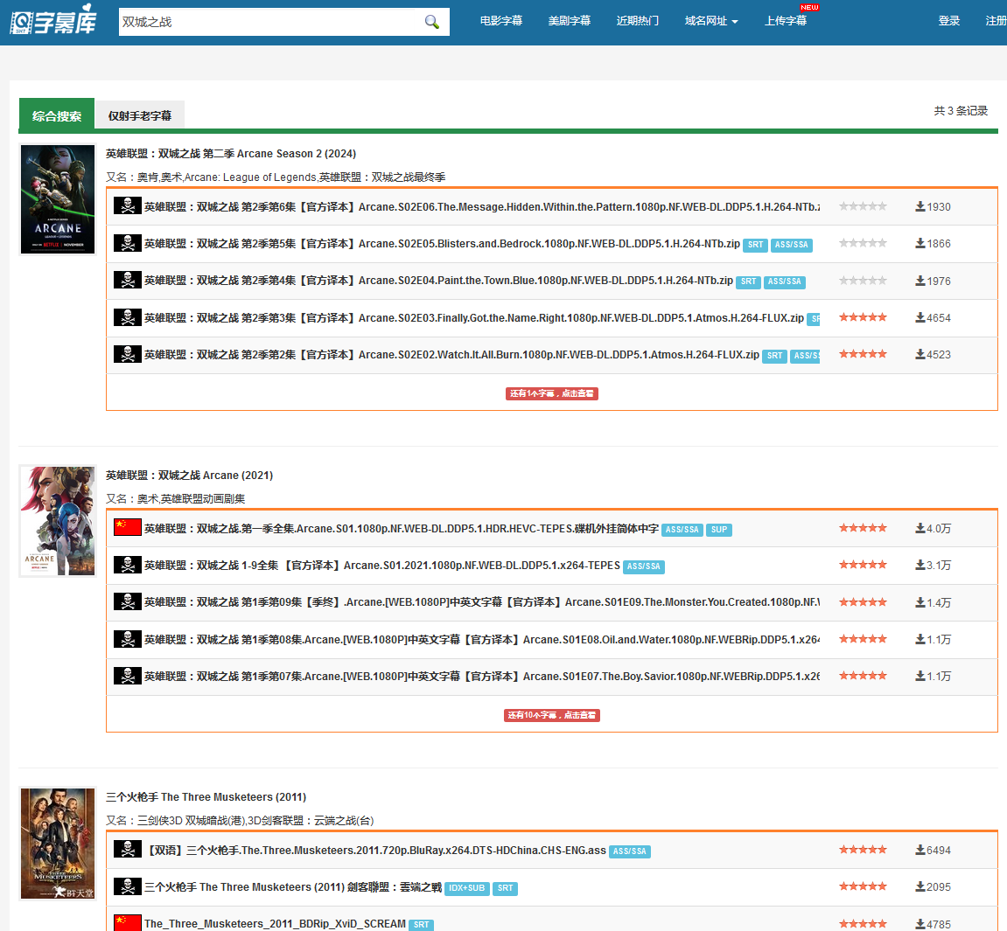The width and height of the screenshot is (1007, 931).
Task: Open the 第一季全集 Arcane.S01 HEVC-TEPES subtitle link
Action: click(x=402, y=528)
